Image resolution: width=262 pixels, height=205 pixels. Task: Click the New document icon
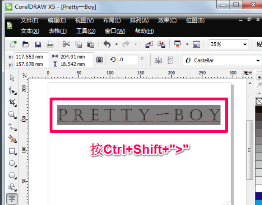(14, 44)
